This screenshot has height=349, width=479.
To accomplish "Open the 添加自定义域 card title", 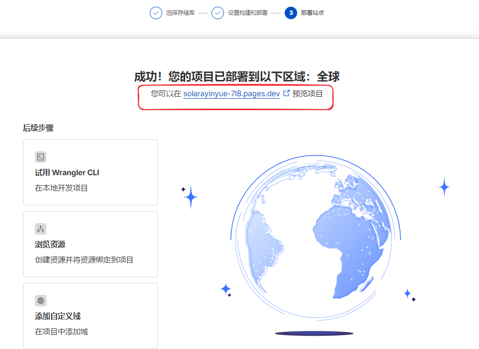I will (x=57, y=316).
